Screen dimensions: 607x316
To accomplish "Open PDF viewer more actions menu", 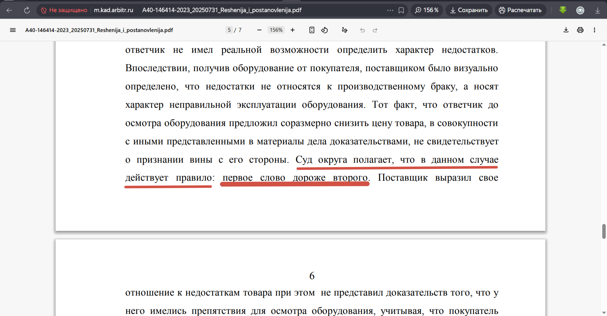I will (x=594, y=30).
